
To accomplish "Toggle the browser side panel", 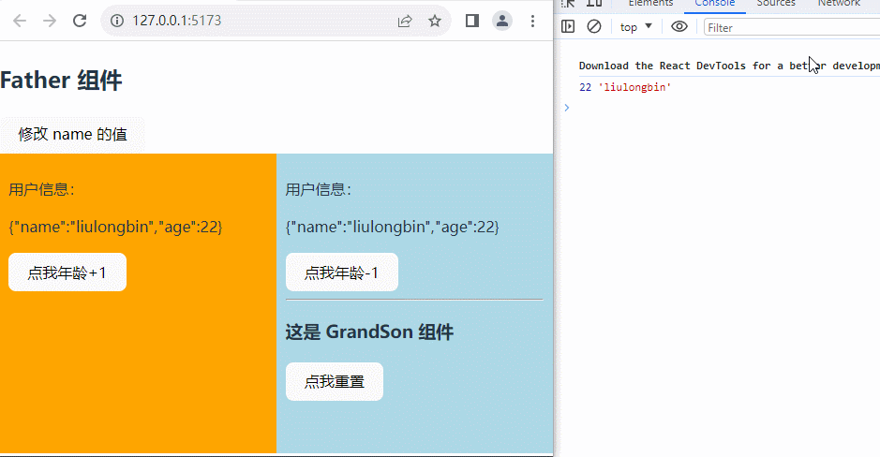I will 472,21.
